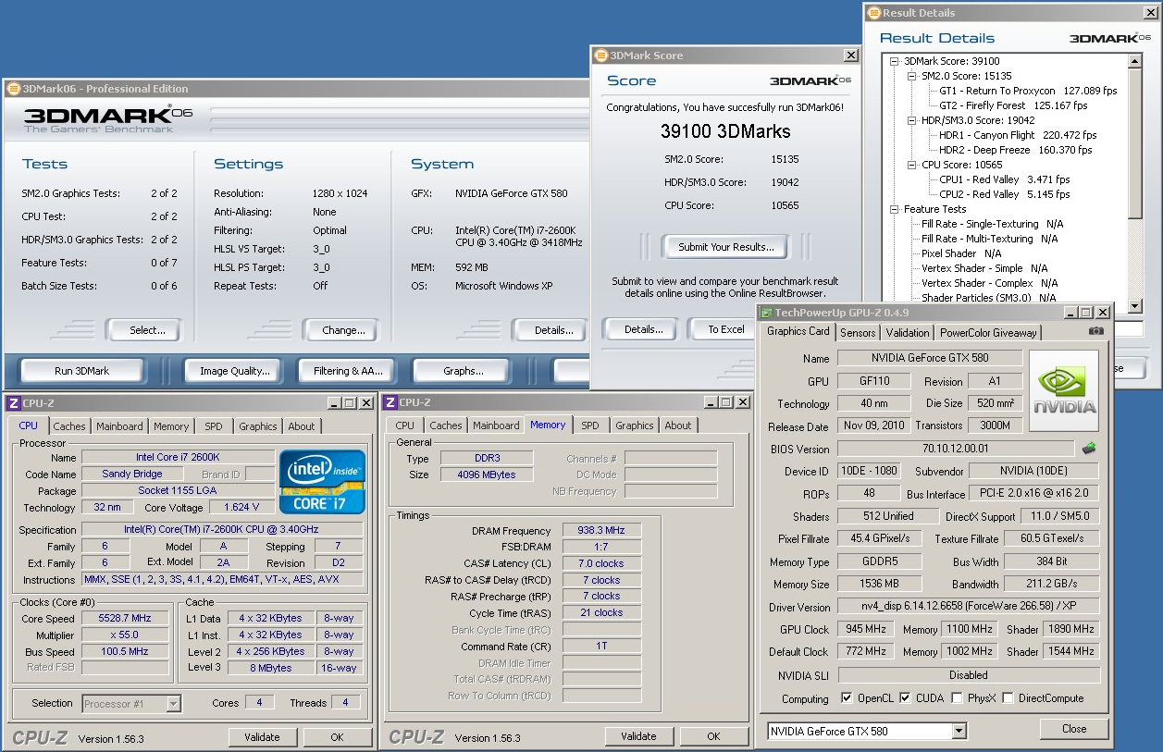Enable the PhysX checkbox in GPU-Z
This screenshot has width=1163, height=752.
pos(957,698)
